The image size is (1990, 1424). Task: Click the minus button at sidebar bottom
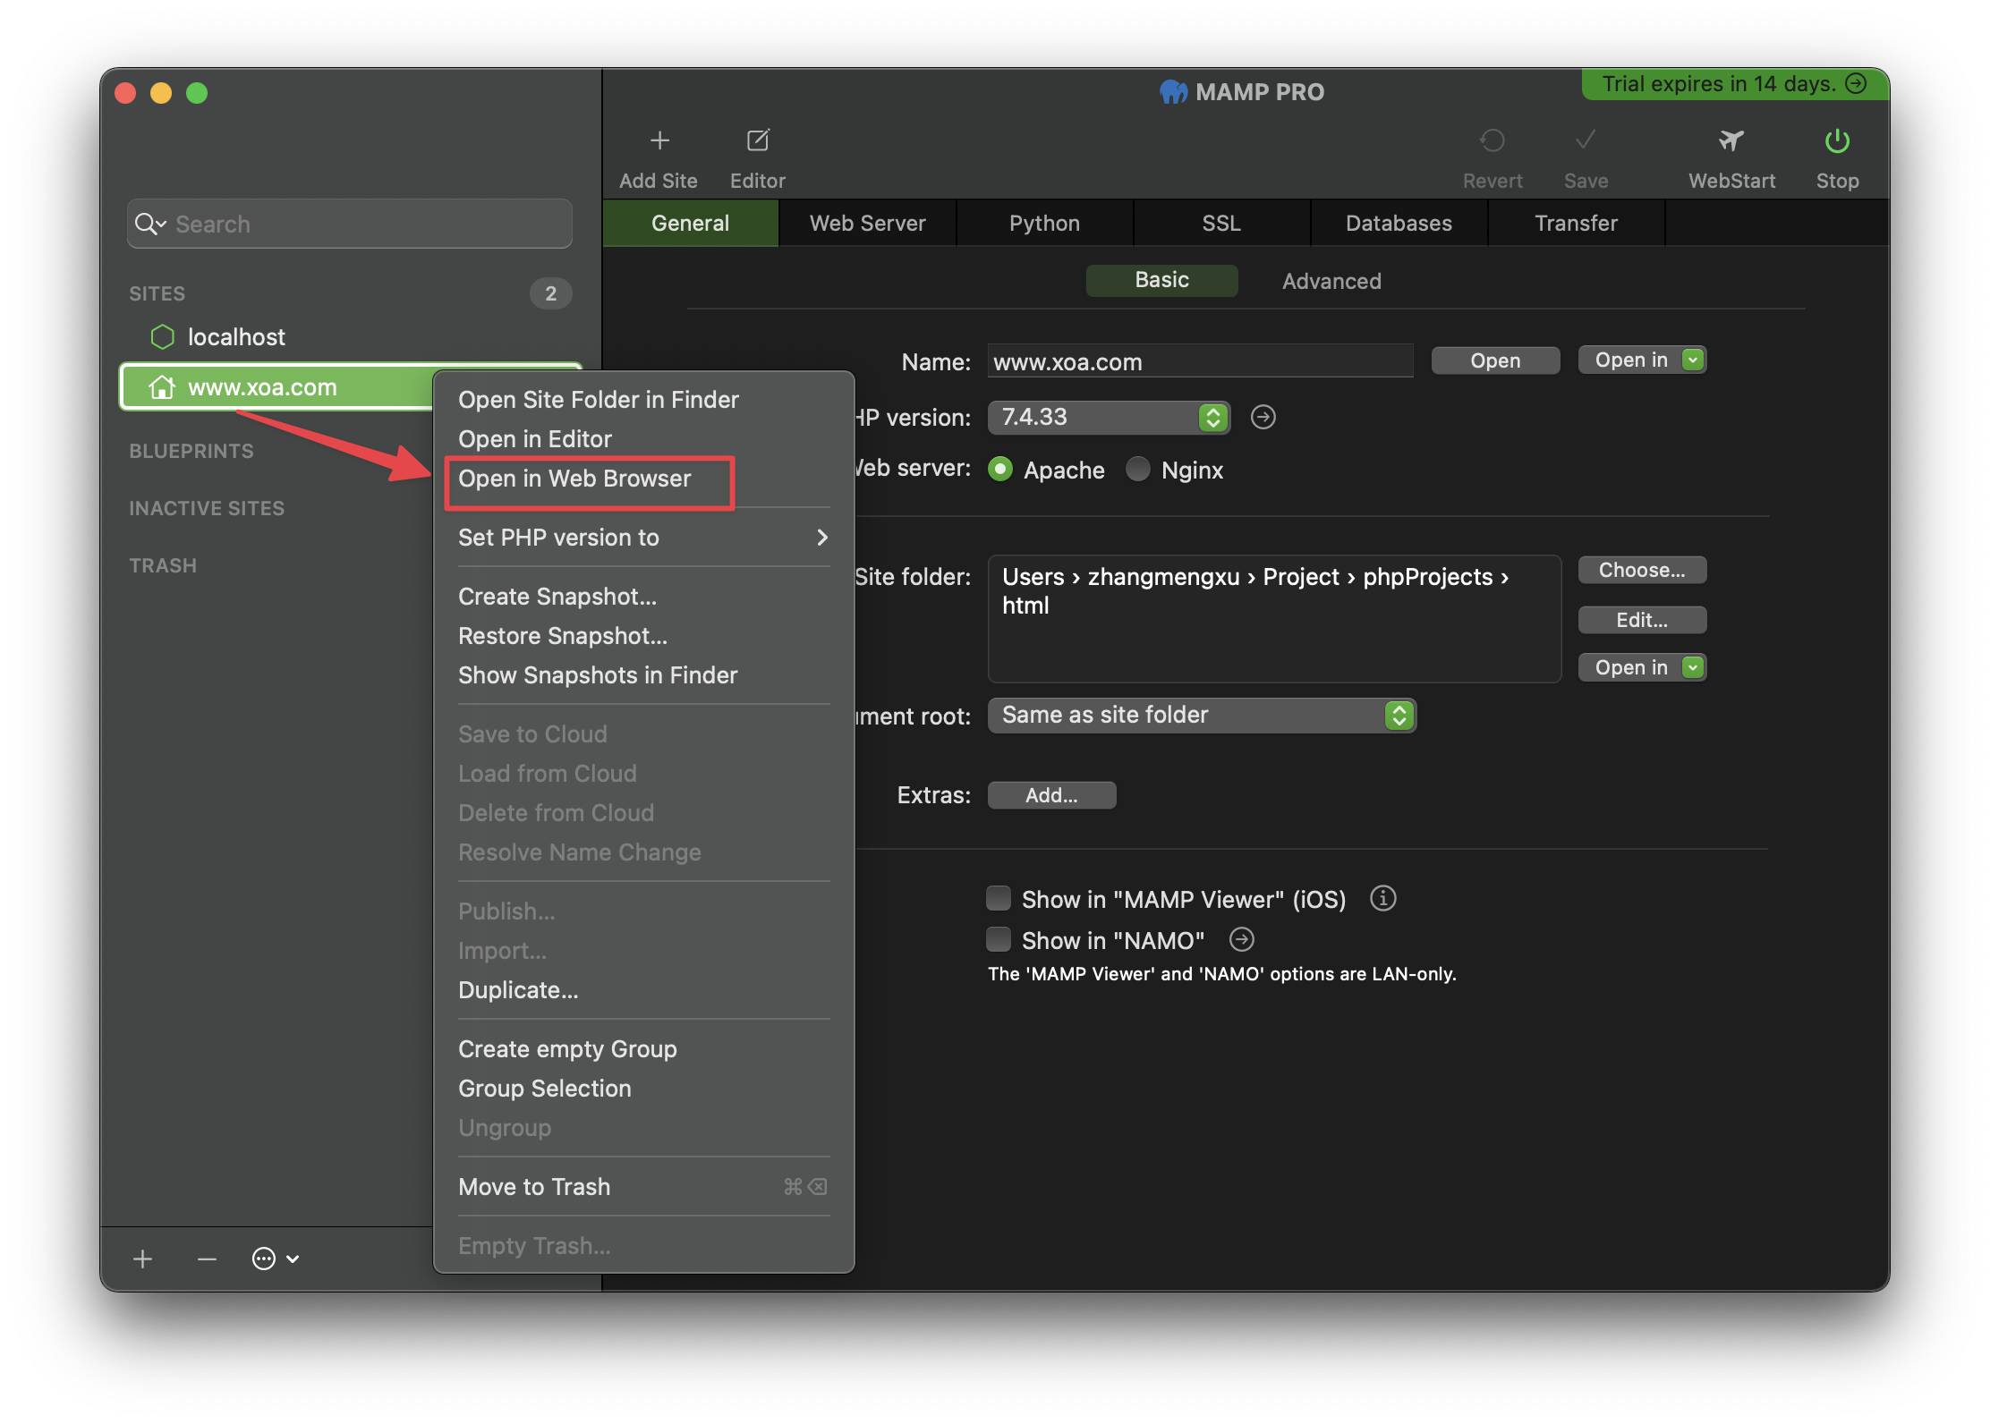[x=207, y=1259]
